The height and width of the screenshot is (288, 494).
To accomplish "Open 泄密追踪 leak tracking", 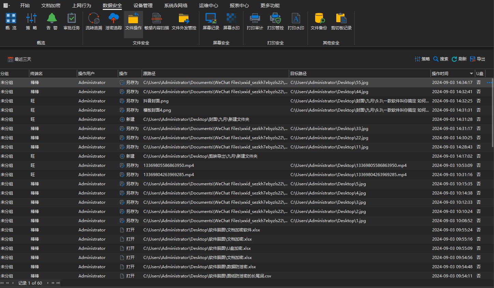I will [x=114, y=21].
